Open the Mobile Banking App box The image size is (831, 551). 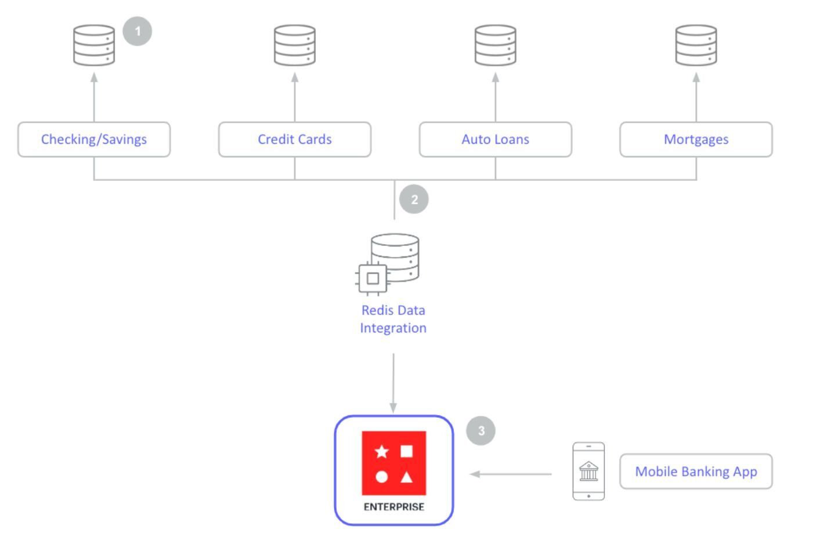coord(696,472)
